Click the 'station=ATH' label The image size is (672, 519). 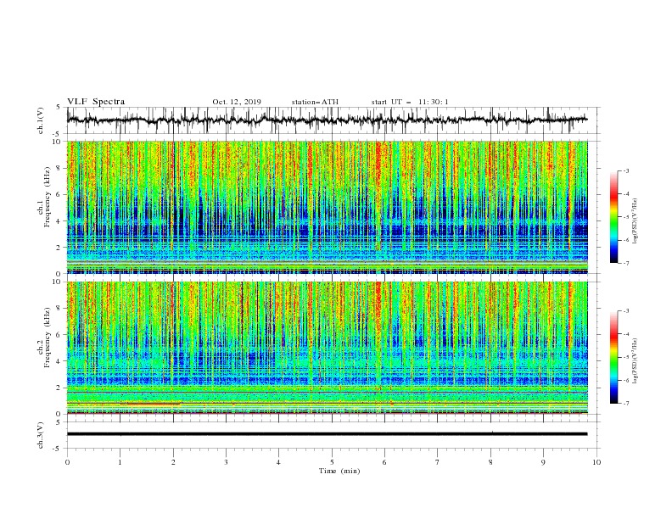(x=315, y=102)
